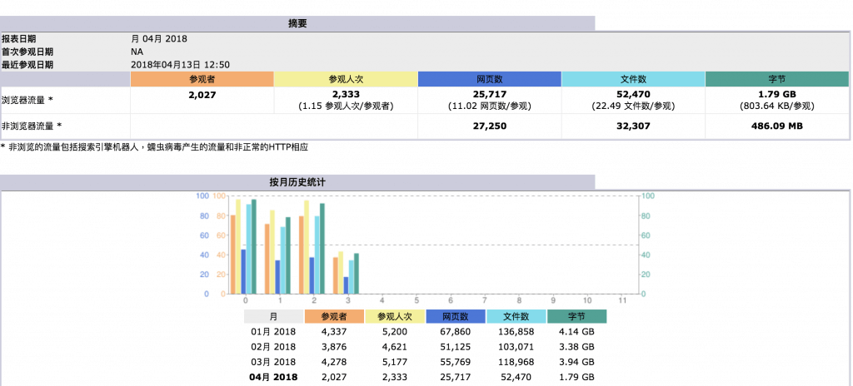The height and width of the screenshot is (386, 853).
Task: Click the 27,250 non-browser pages value
Action: 490,126
